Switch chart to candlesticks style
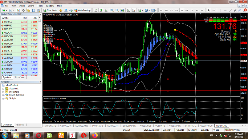This screenshot has height=139, width=248. coord(101,10)
